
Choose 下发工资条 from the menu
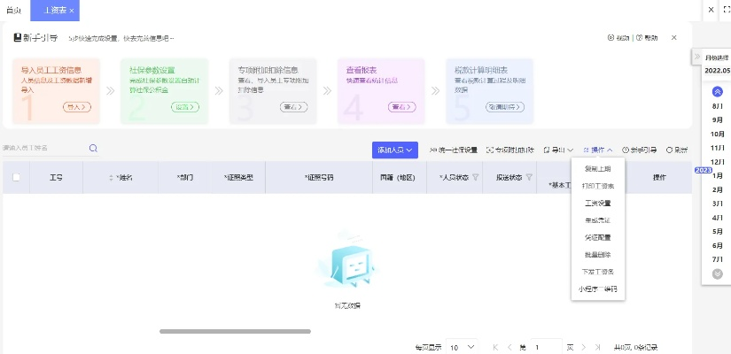pos(598,272)
